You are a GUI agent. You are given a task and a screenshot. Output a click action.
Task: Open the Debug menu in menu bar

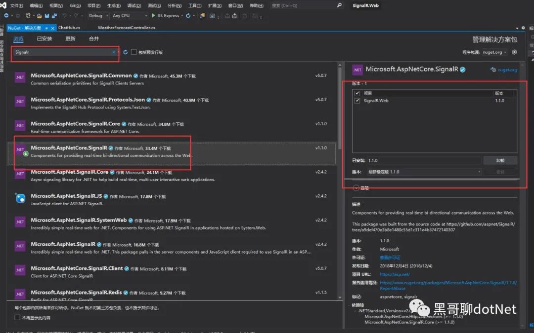click(x=134, y=5)
